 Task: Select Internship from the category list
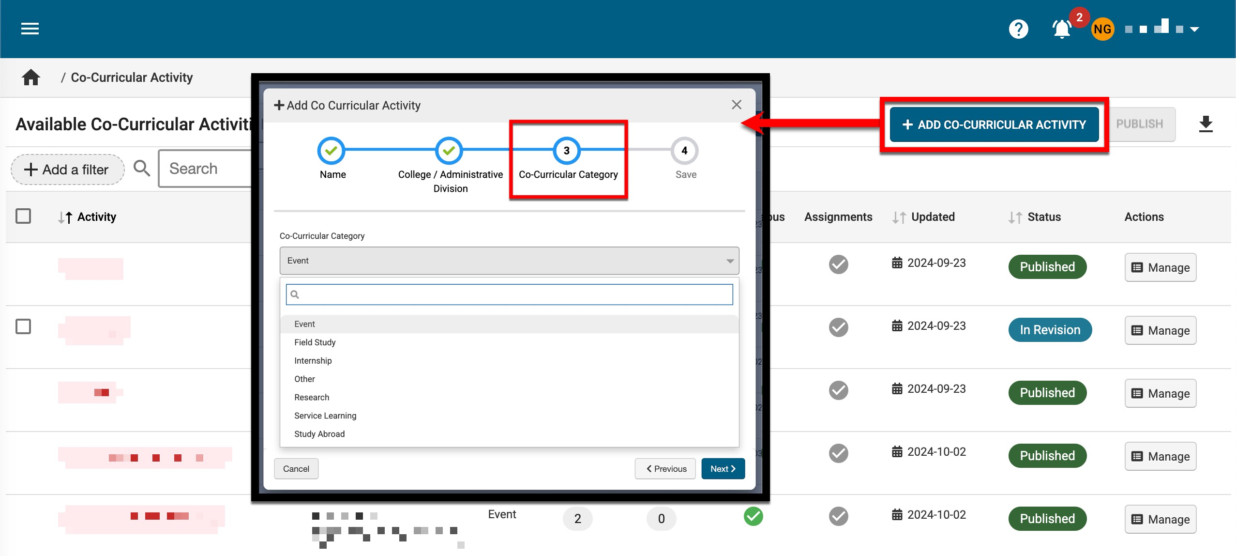click(313, 361)
